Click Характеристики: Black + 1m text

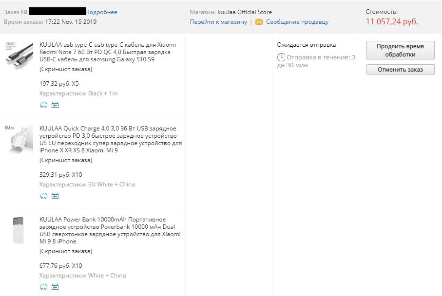point(78,93)
